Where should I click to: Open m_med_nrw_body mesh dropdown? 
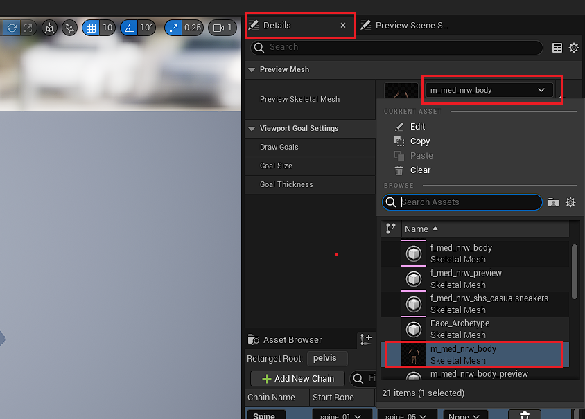coord(489,90)
